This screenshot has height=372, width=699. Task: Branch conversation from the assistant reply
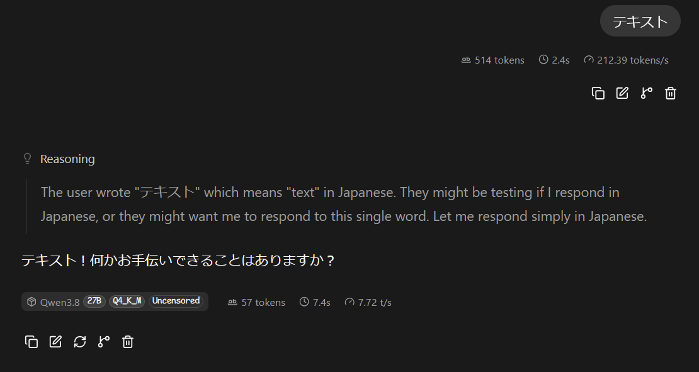[x=104, y=342]
